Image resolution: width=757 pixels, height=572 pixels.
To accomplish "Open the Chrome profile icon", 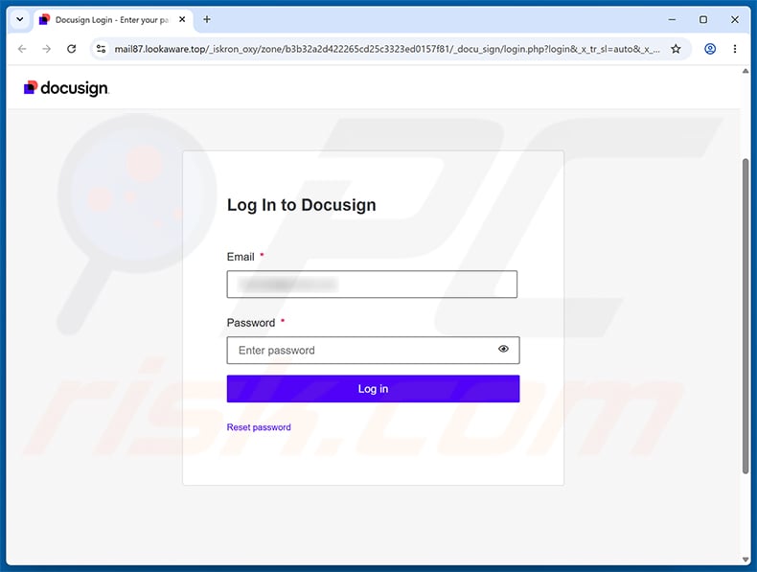I will tap(710, 49).
